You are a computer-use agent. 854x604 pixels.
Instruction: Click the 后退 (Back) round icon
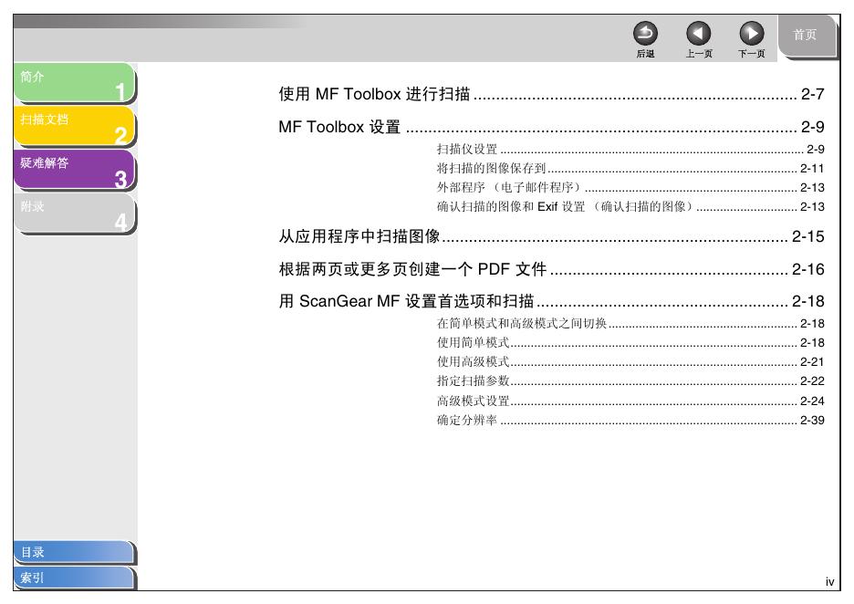(645, 34)
